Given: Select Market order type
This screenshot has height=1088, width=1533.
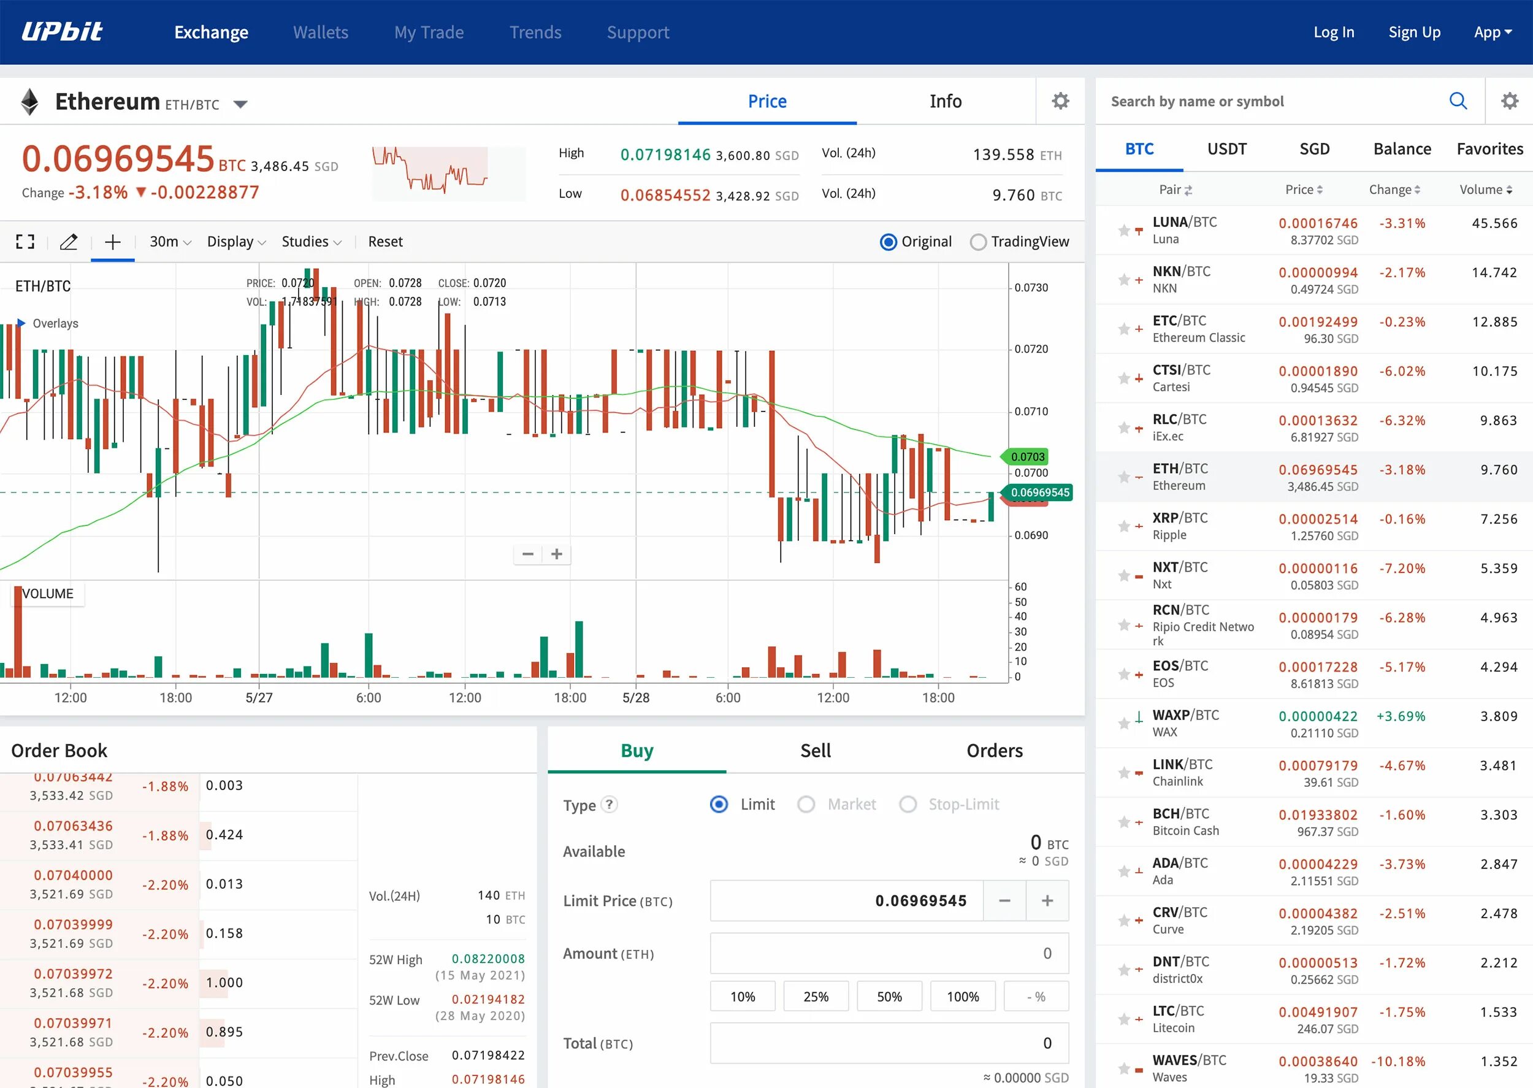Looking at the screenshot, I should pyautogui.click(x=806, y=805).
